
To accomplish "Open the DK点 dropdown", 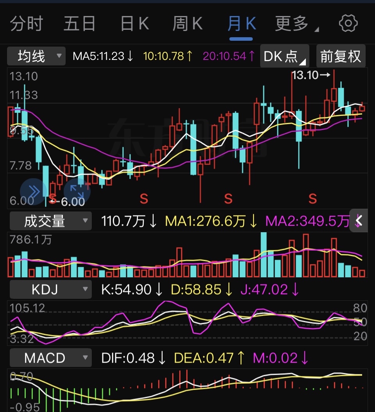I will click(285, 56).
